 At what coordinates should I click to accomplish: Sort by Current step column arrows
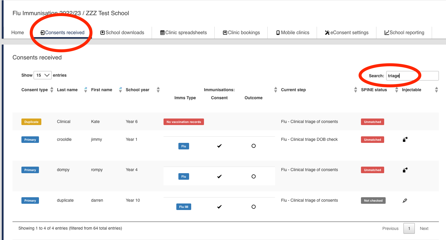pos(356,90)
